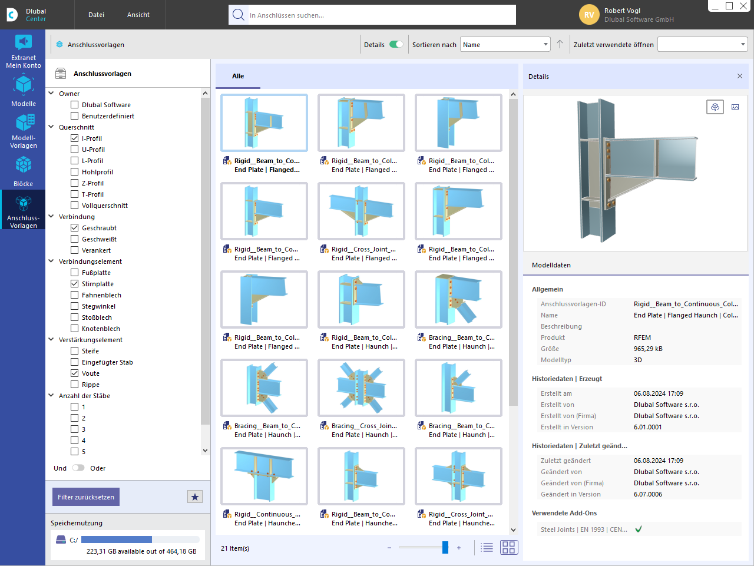
Task: Click the thumbnail size zoom slider
Action: coord(423,548)
